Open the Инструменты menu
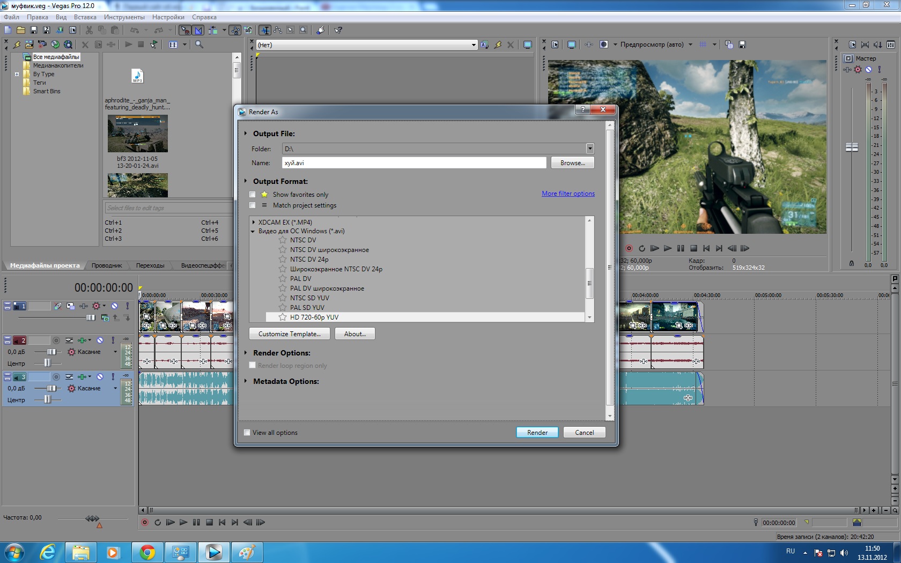 click(124, 17)
